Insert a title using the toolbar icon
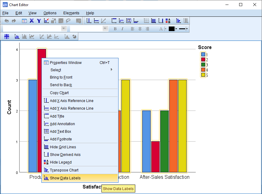This screenshot has height=194, width=262. (114, 21)
